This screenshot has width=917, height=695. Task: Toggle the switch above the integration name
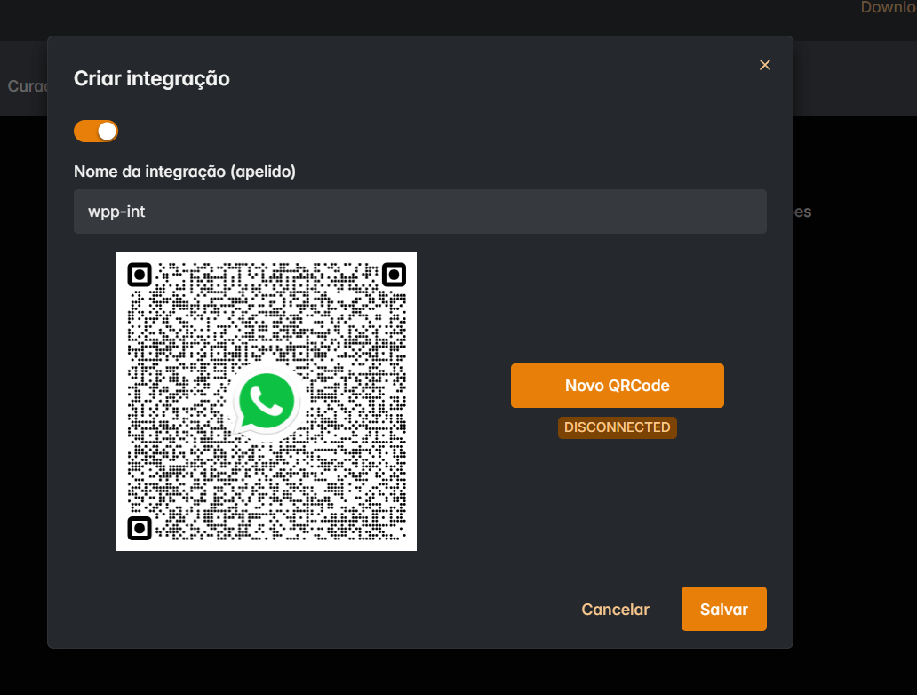pyautogui.click(x=95, y=131)
